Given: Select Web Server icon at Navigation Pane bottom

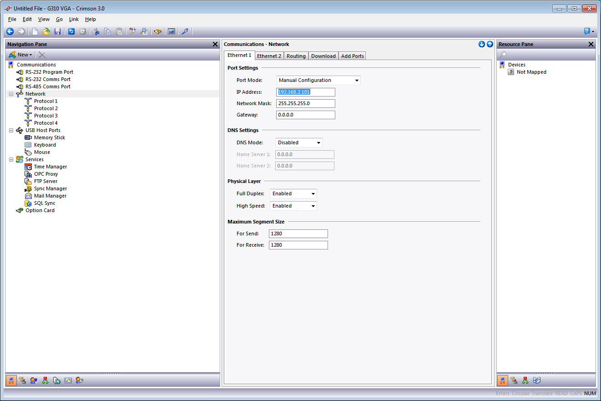Looking at the screenshot, I should click(56, 381).
